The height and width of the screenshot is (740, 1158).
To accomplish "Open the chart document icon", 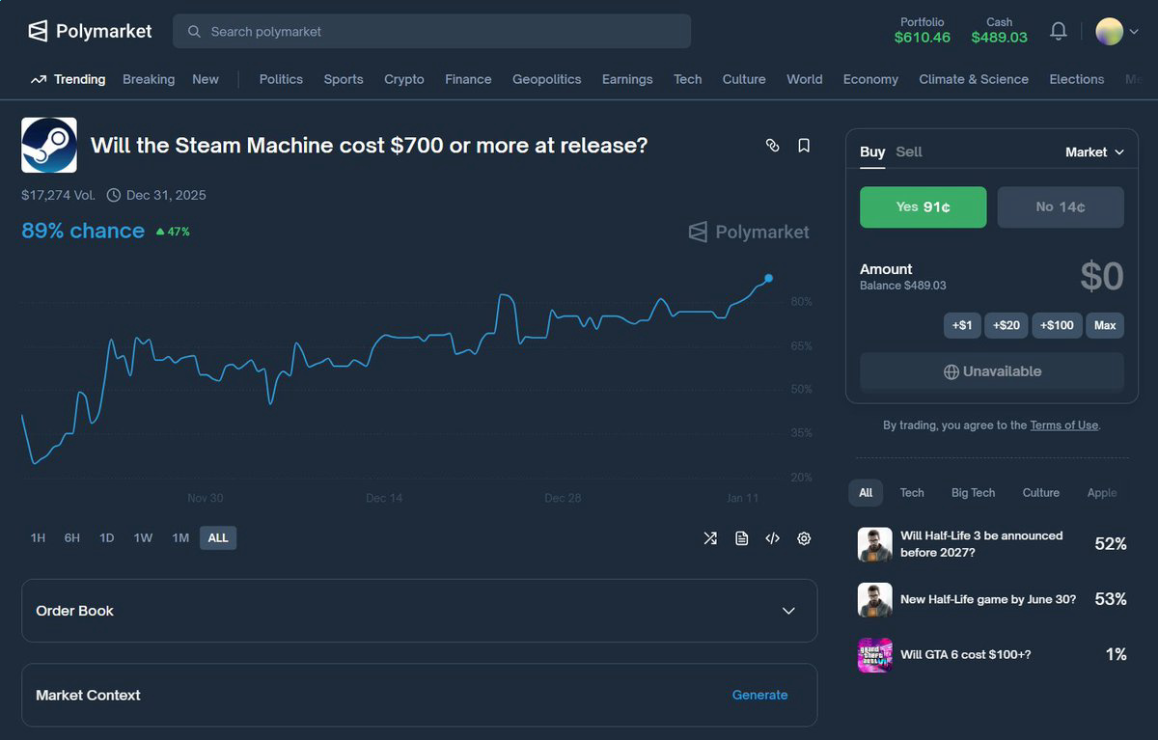I will pyautogui.click(x=741, y=538).
